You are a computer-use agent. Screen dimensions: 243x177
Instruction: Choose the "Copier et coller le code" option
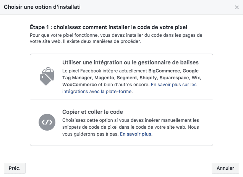point(92,112)
